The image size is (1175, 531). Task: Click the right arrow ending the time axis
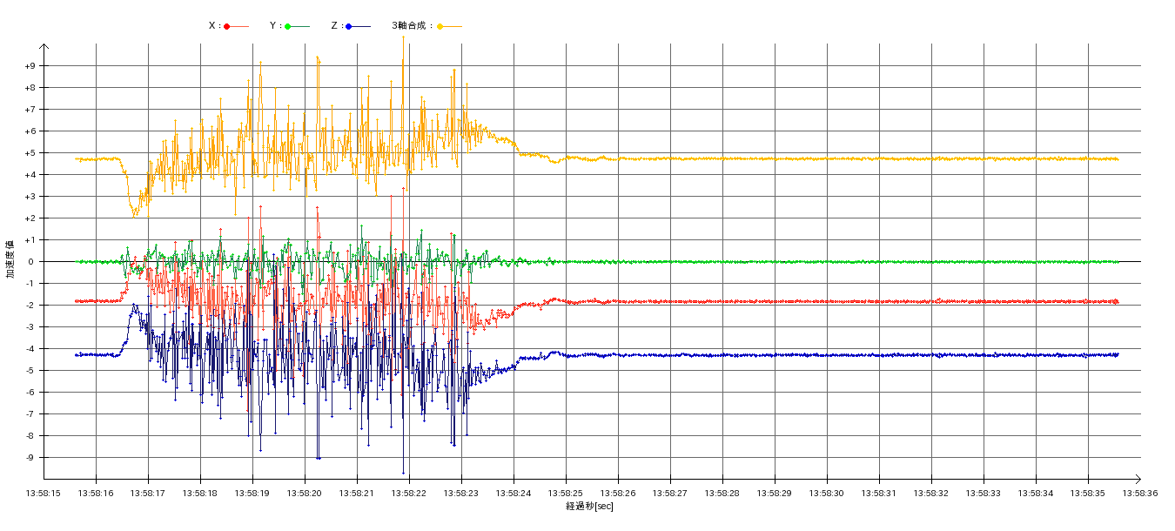pos(1138,479)
